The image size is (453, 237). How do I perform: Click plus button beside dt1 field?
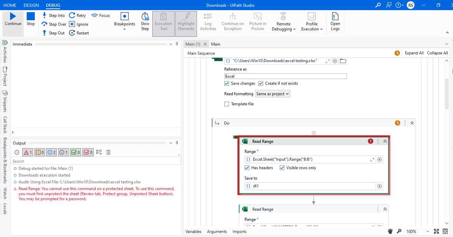379,186
